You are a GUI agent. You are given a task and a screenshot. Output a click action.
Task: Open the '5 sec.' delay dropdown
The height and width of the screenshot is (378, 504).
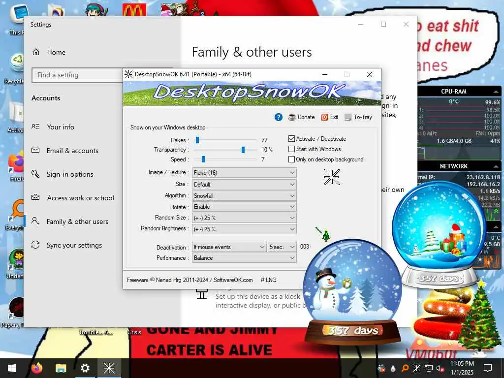[282, 247]
